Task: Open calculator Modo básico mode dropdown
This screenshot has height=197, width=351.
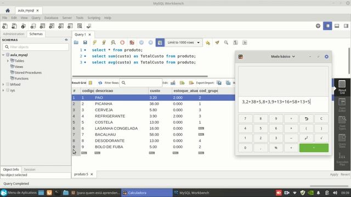Action: (283, 56)
